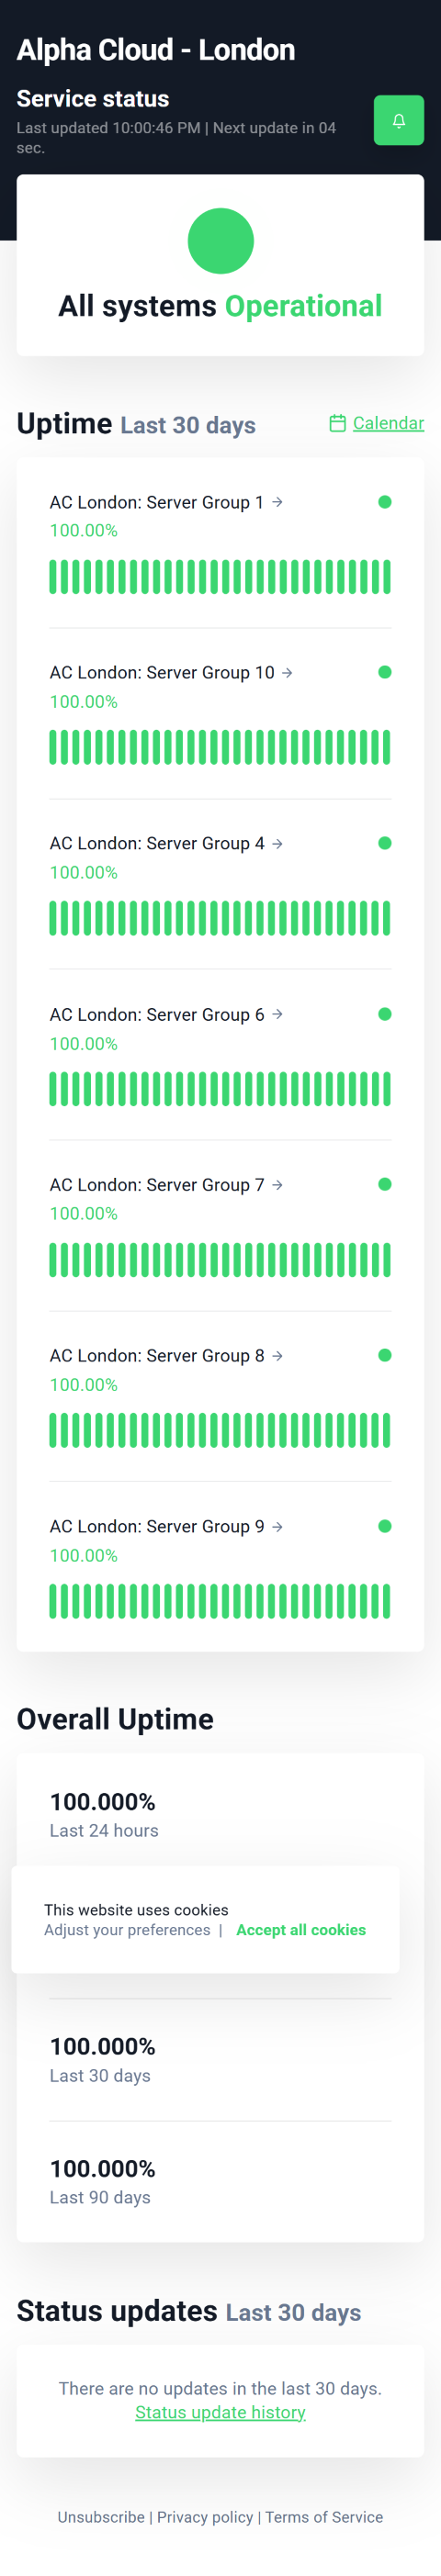441x2576 pixels.
Task: Open AC London: Server Group 1 details
Action: pos(157,502)
